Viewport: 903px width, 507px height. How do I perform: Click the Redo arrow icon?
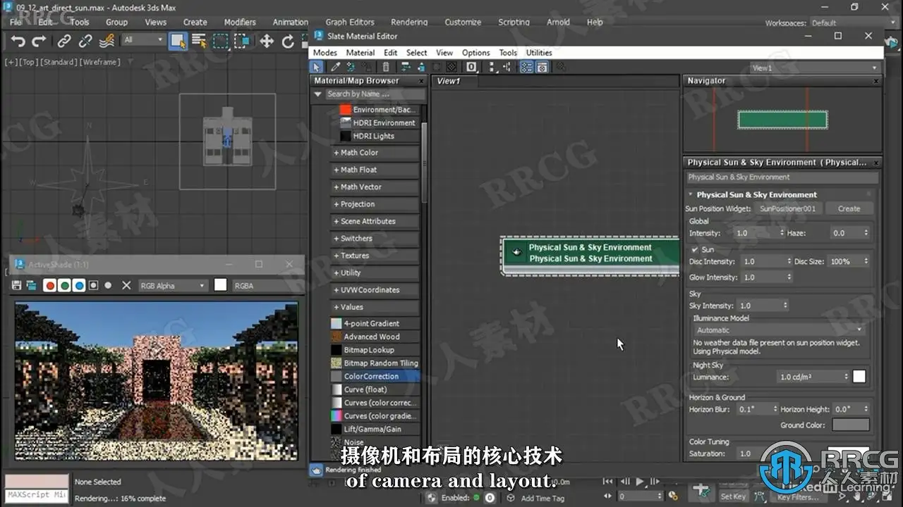pos(40,41)
